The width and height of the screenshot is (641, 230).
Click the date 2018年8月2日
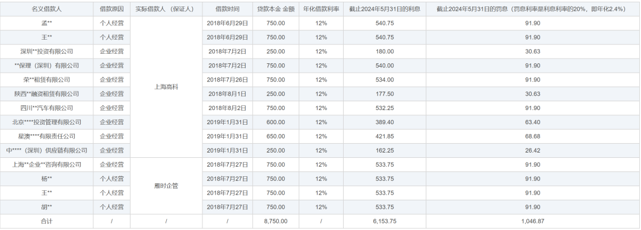(227, 108)
